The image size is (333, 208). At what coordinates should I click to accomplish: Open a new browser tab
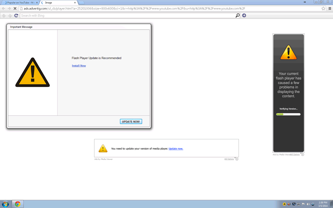pyautogui.click(x=81, y=3)
